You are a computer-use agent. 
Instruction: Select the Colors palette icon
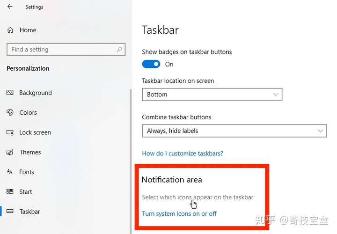pyautogui.click(x=10, y=112)
